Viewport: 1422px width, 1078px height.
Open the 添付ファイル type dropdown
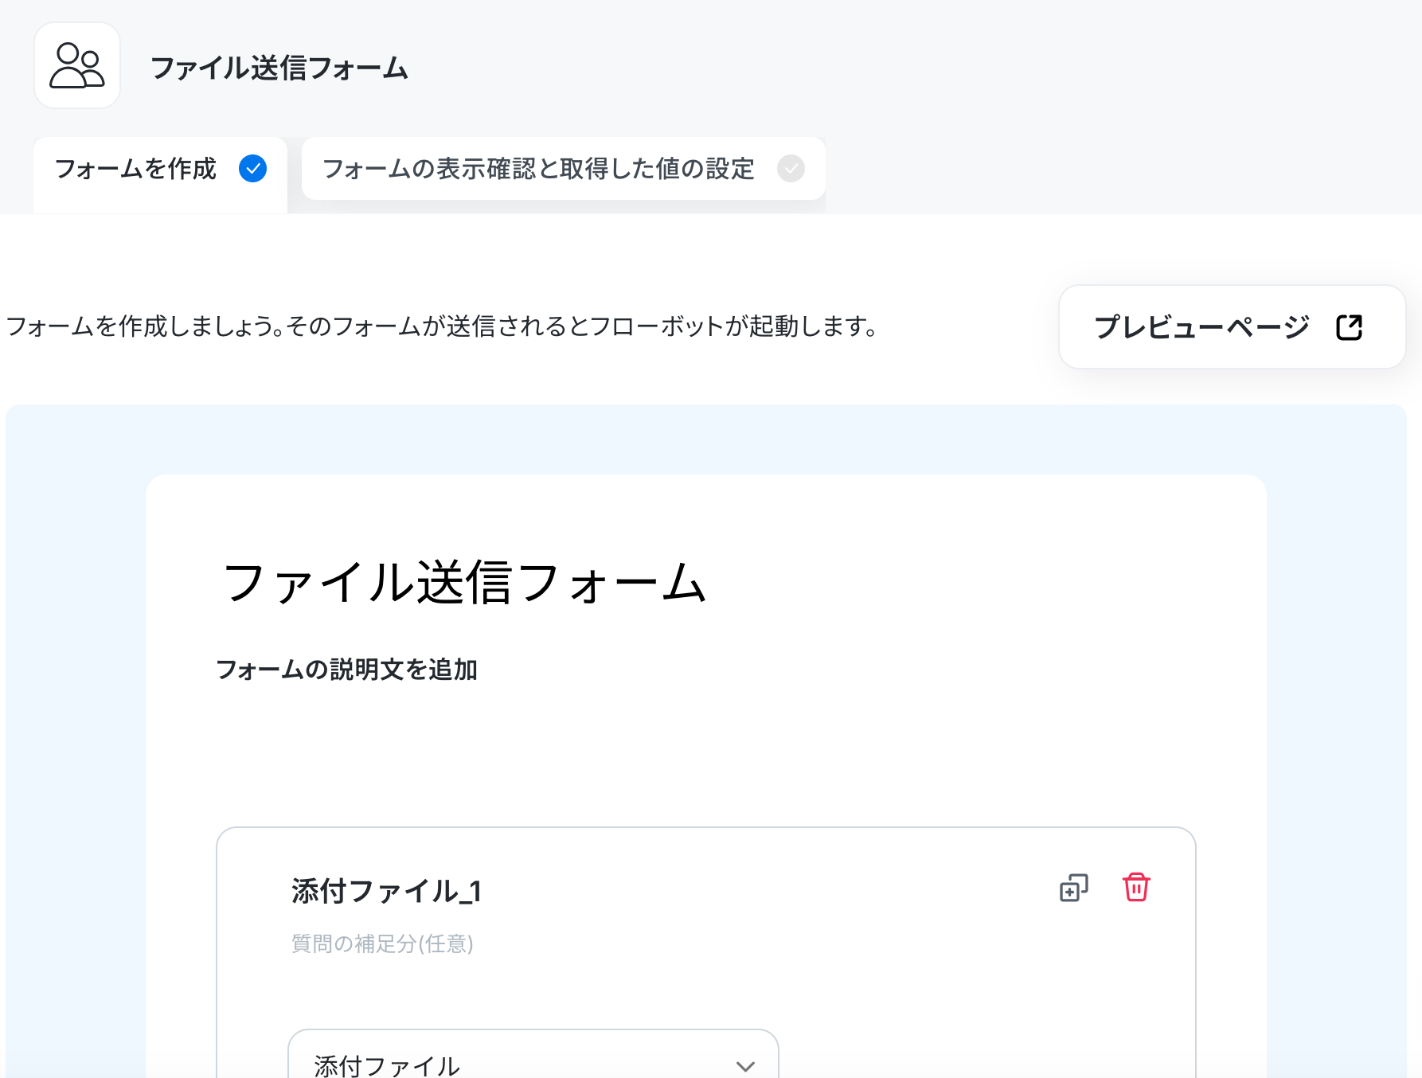click(533, 1054)
